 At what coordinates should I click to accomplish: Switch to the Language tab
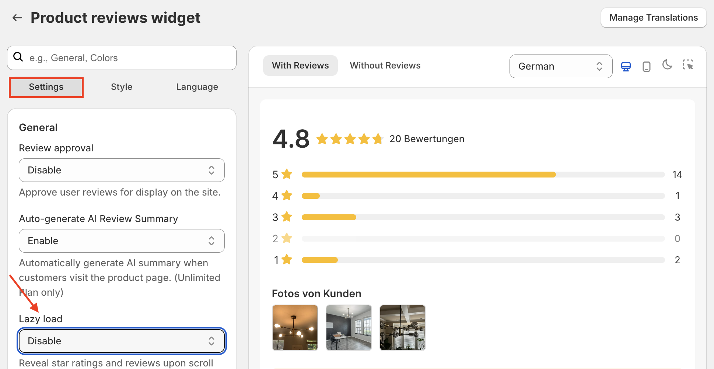197,87
